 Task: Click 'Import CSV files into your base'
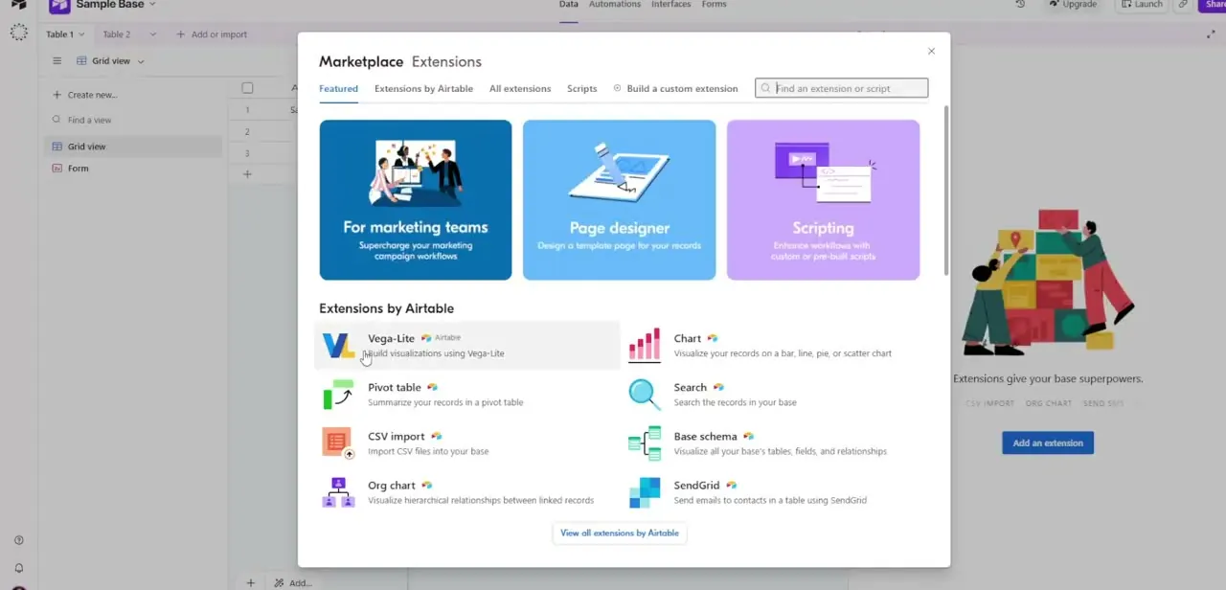[x=428, y=451]
